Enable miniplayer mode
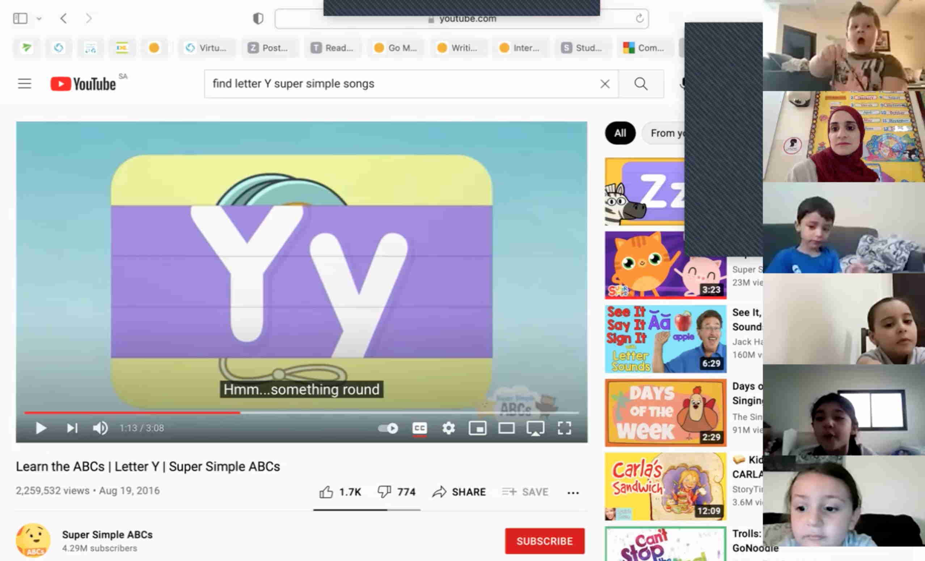 coord(477,428)
